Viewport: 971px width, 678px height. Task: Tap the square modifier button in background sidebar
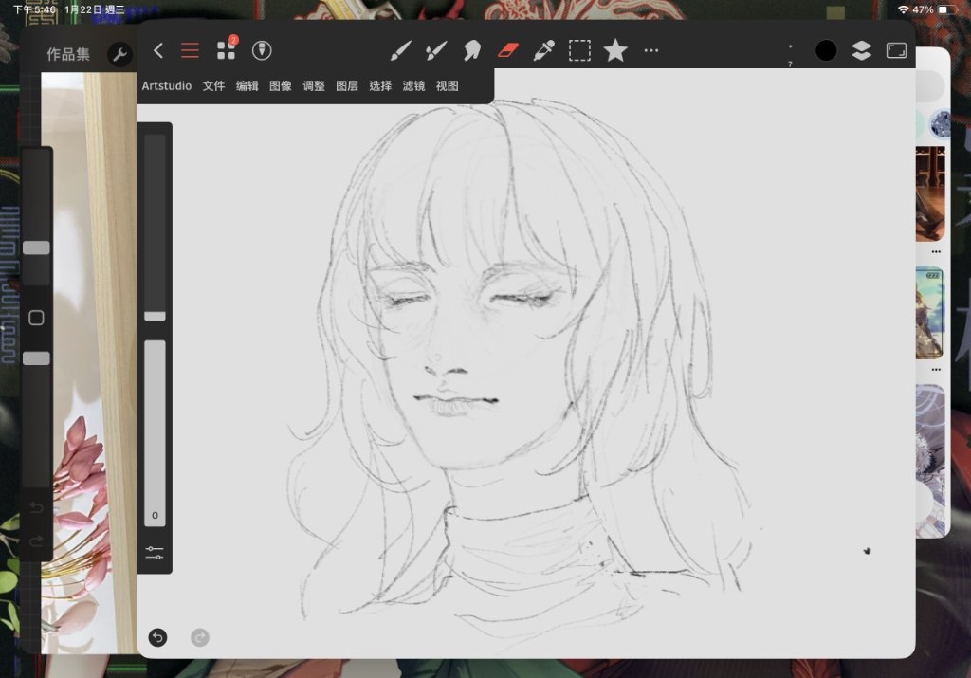click(x=37, y=318)
